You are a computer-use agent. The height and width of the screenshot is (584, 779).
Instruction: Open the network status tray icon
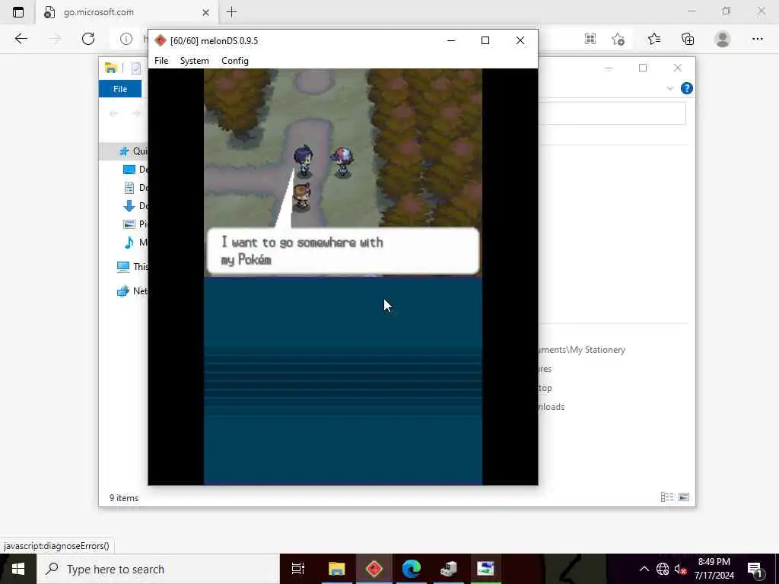click(663, 569)
